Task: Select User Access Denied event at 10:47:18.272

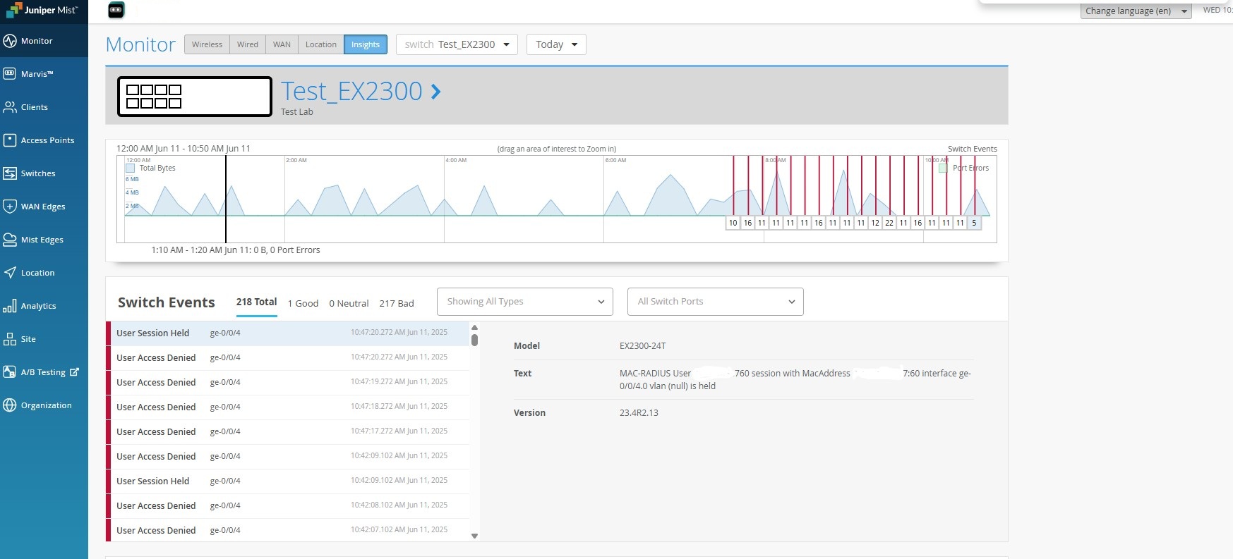Action: click(x=288, y=407)
